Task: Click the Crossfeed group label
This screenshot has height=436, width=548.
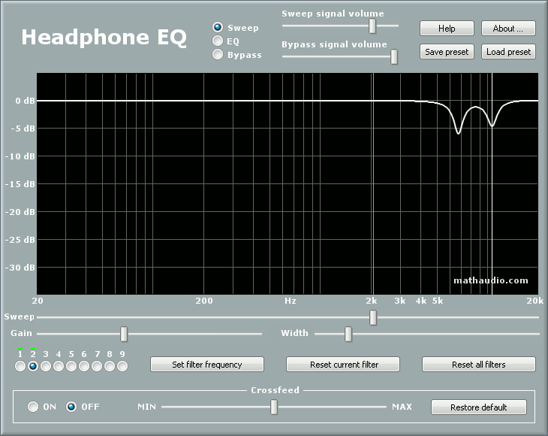Action: (275, 390)
